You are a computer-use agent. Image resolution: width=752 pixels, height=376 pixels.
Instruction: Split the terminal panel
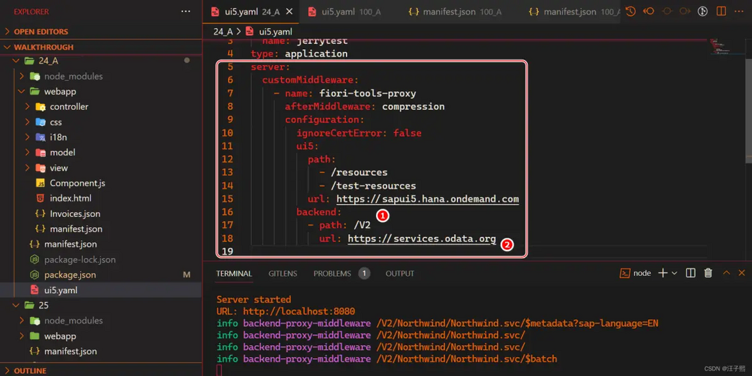point(690,273)
